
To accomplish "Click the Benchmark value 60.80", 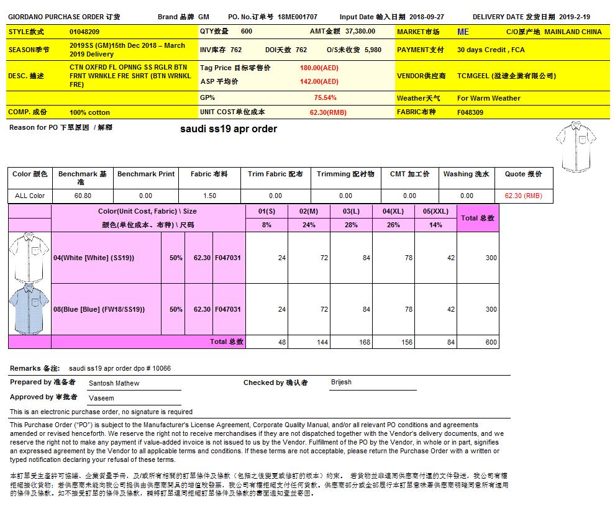I will coord(83,196).
